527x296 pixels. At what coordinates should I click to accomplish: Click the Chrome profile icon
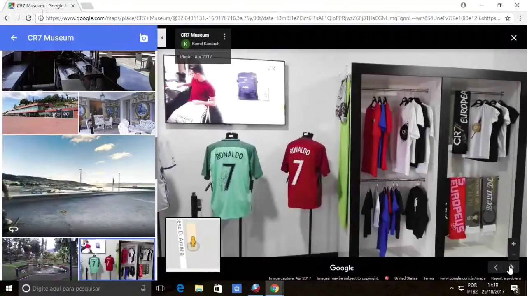(463, 5)
